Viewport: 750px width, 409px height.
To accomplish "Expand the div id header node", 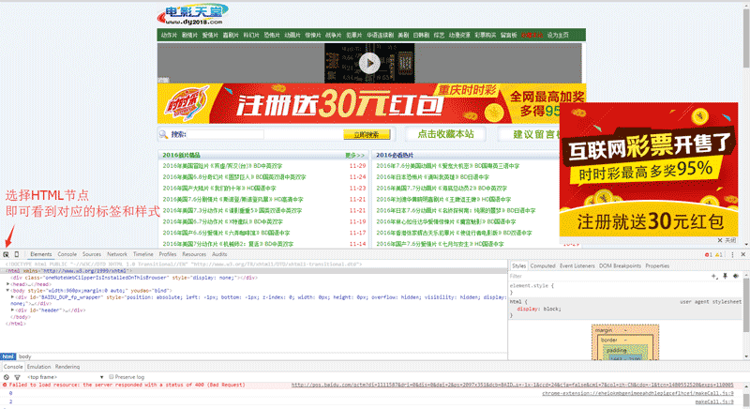I will (12, 310).
